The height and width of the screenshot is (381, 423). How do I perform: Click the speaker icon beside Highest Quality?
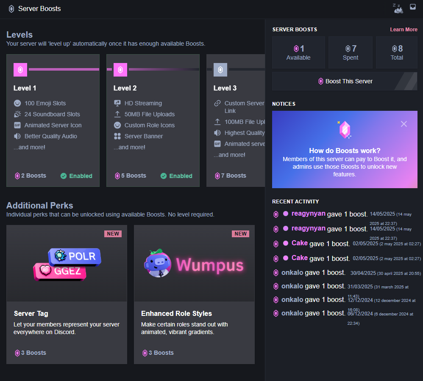(x=217, y=133)
